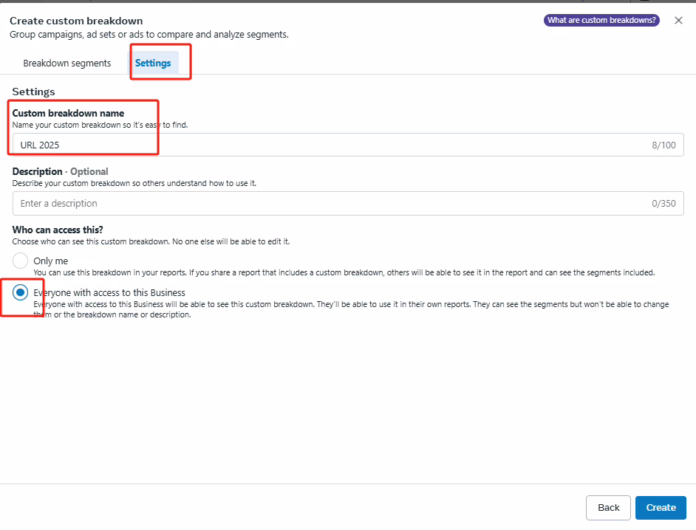Click the 'Only me' option label
This screenshot has width=696, height=530.
pos(51,261)
